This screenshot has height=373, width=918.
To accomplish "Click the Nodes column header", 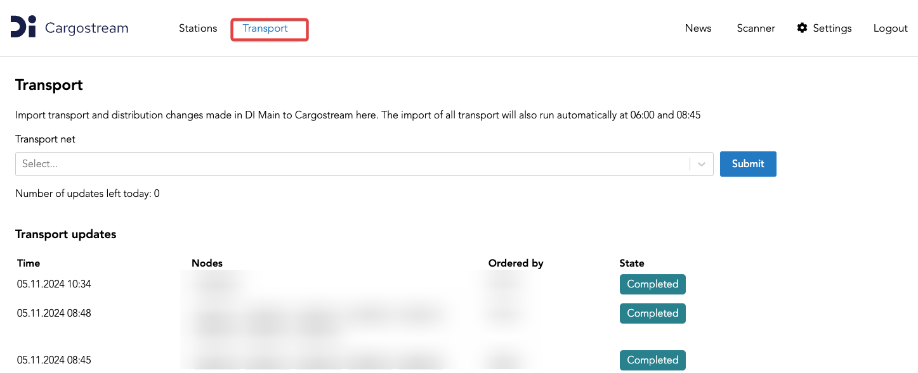I will click(207, 263).
